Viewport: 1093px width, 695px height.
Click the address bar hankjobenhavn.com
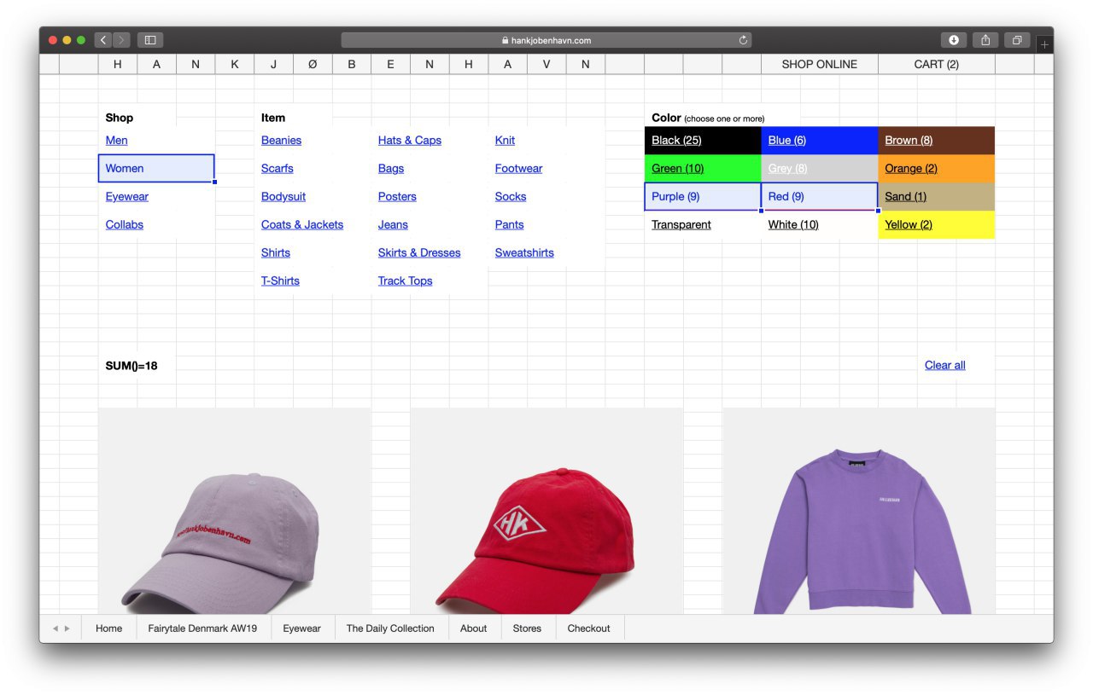[x=546, y=40]
